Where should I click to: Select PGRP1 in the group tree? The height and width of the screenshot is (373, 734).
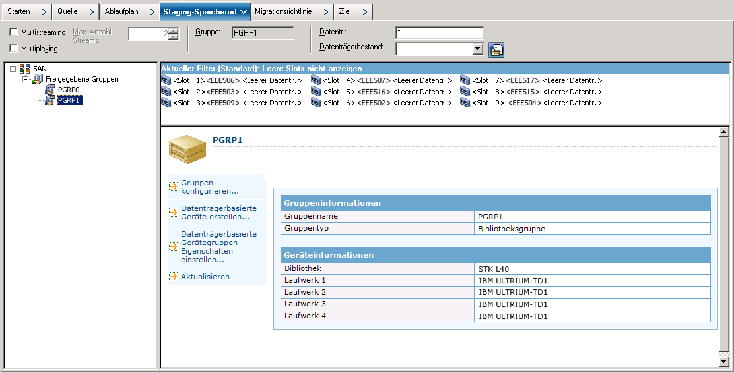click(x=70, y=100)
